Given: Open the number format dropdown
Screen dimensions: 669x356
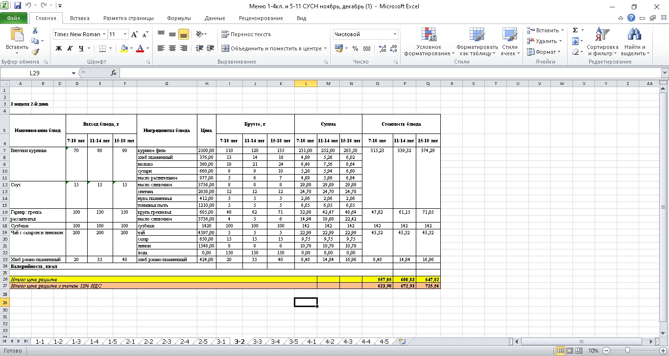Looking at the screenshot, I should pos(395,34).
